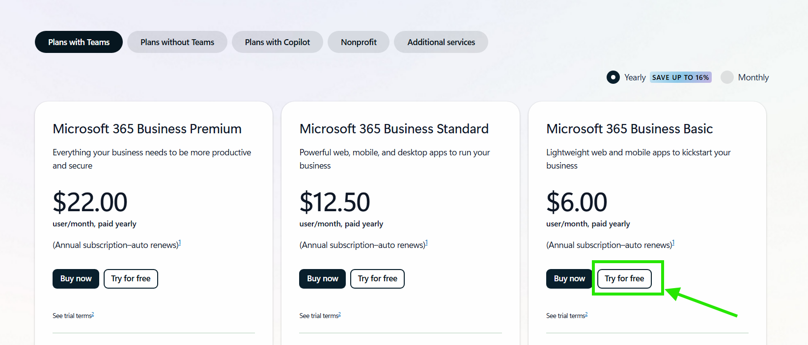Open trial terms footnote under Business Premium
The height and width of the screenshot is (345, 808).
tap(92, 315)
